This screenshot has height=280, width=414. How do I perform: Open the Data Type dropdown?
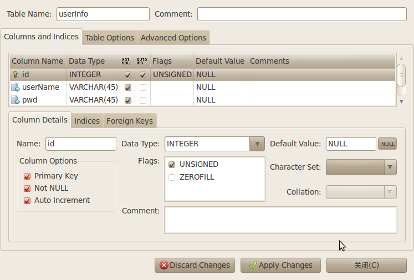coord(257,144)
